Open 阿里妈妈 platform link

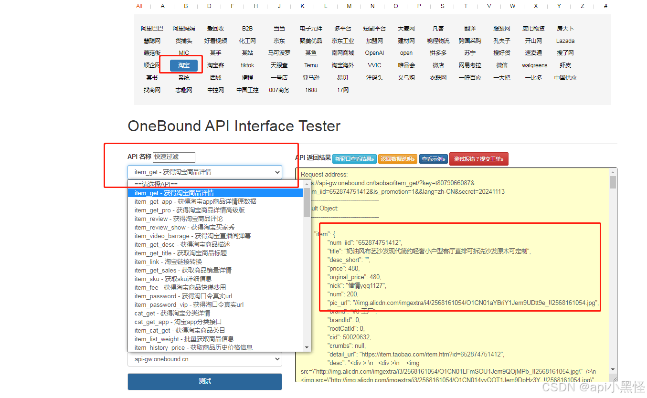click(x=184, y=29)
